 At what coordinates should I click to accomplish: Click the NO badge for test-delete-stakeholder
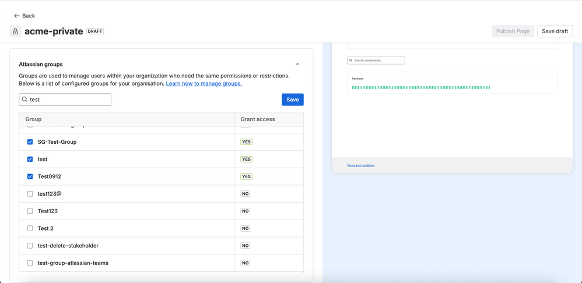(246, 246)
